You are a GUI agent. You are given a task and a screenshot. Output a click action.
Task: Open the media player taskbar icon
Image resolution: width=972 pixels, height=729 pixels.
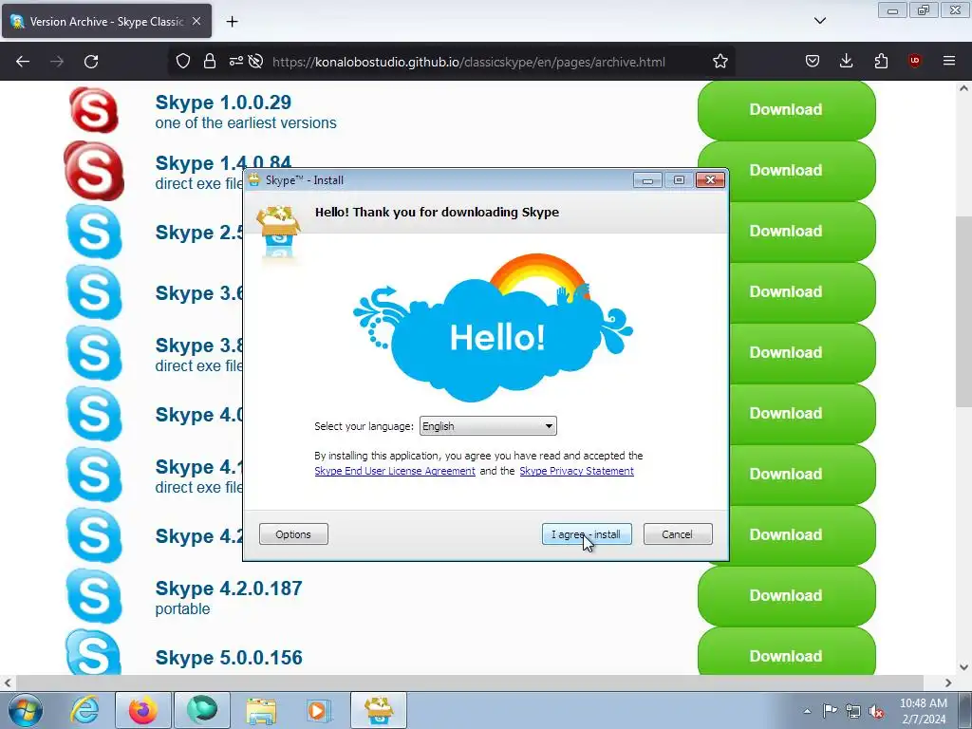[319, 710]
